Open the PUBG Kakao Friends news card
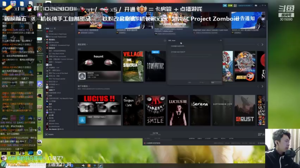 [x=173, y=23]
